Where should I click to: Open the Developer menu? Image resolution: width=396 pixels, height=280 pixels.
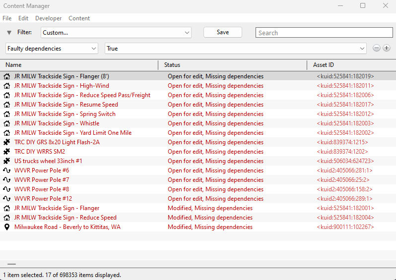click(x=49, y=18)
